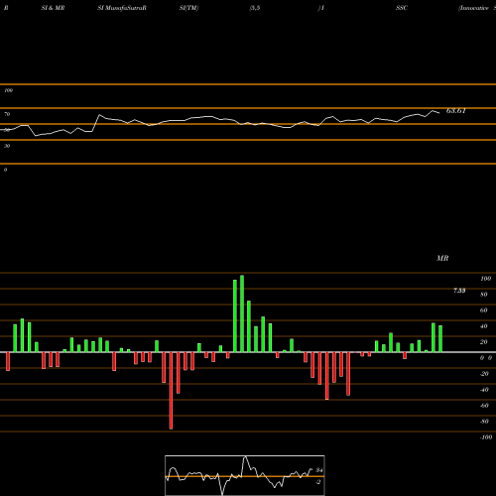Click the RSI value label 63.61
Screen dimensions: 496x496
point(456,111)
